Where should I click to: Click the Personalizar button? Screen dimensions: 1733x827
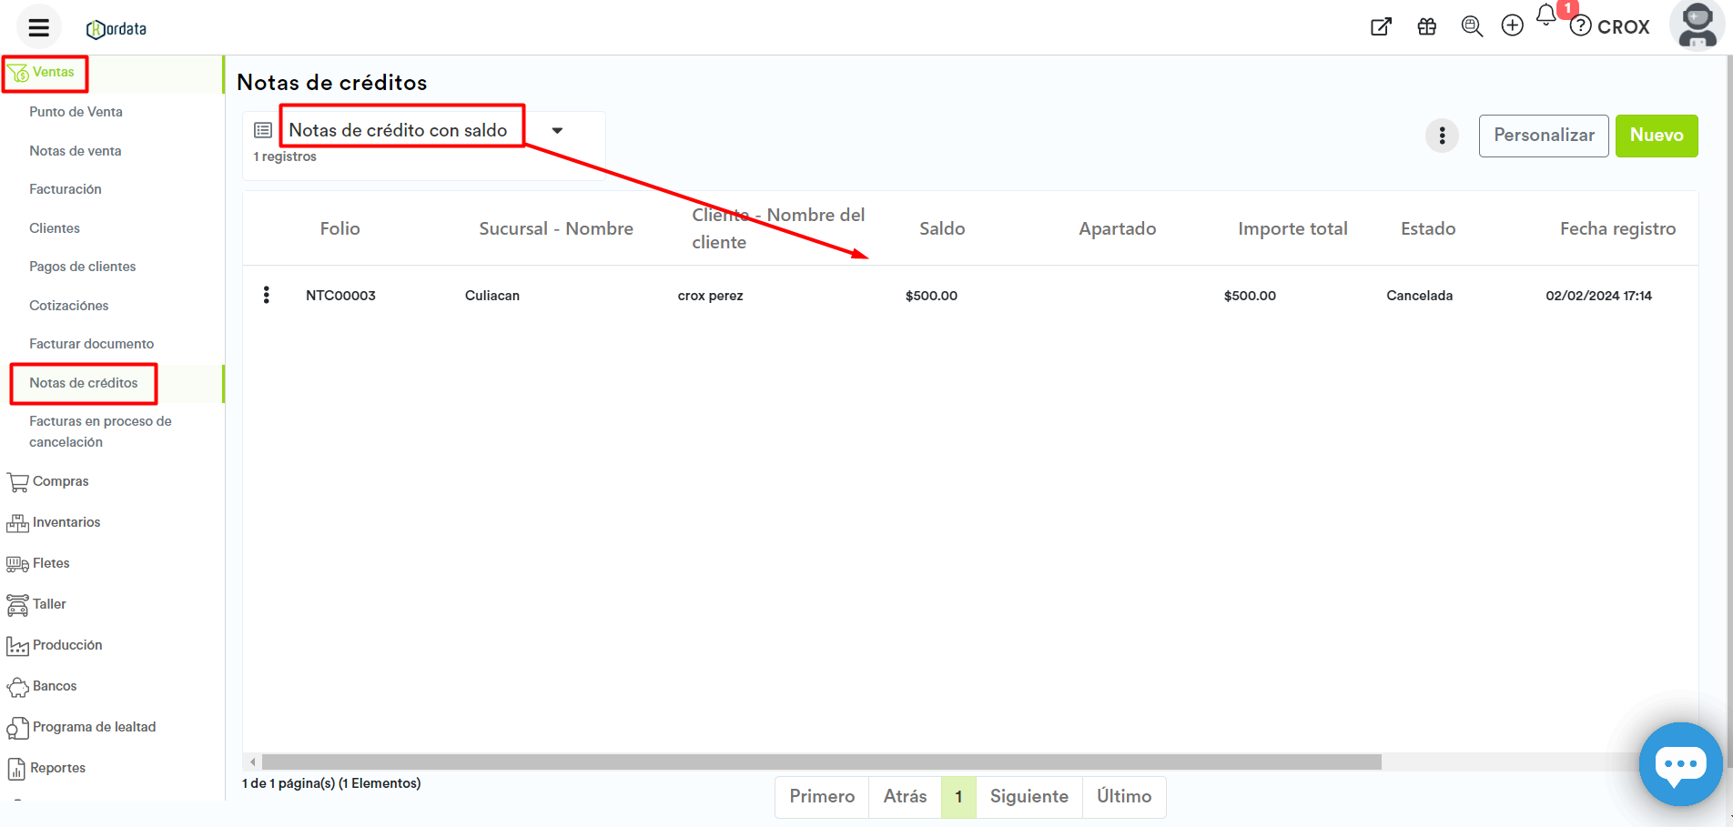[1543, 136]
